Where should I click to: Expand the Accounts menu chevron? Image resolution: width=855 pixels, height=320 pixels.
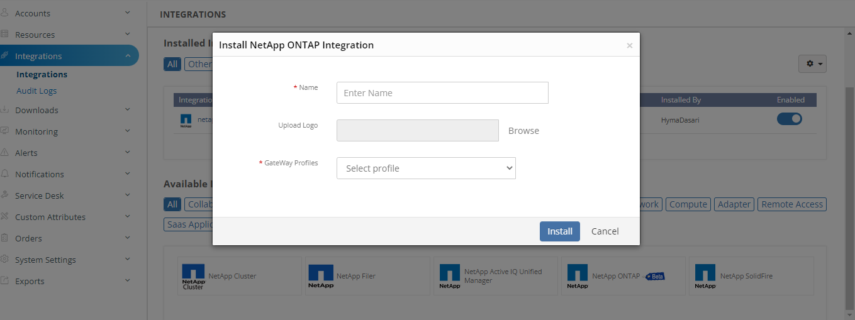click(x=128, y=13)
